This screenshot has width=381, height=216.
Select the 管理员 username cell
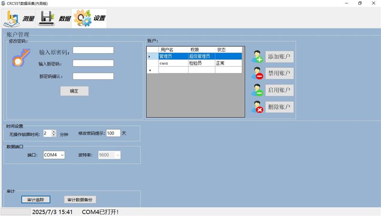point(173,56)
